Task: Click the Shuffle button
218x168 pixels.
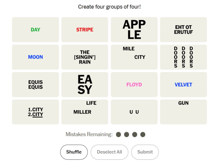Action: click(x=74, y=152)
